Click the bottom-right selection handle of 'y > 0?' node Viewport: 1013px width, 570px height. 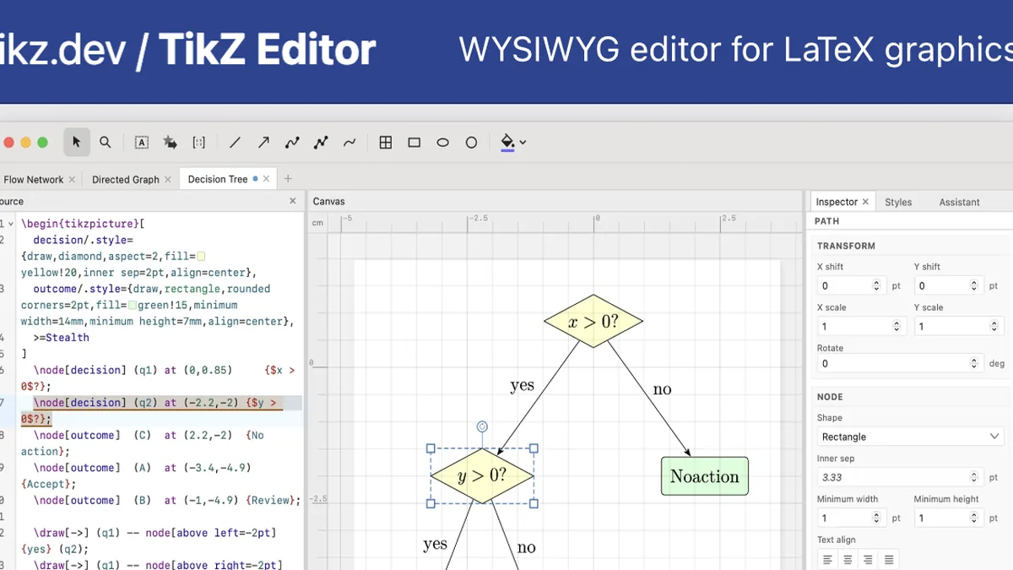pos(534,503)
